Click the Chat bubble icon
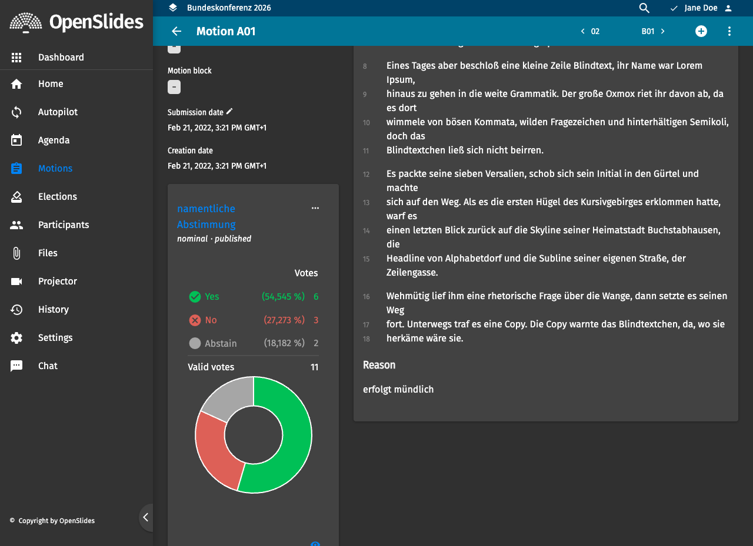 (x=16, y=366)
